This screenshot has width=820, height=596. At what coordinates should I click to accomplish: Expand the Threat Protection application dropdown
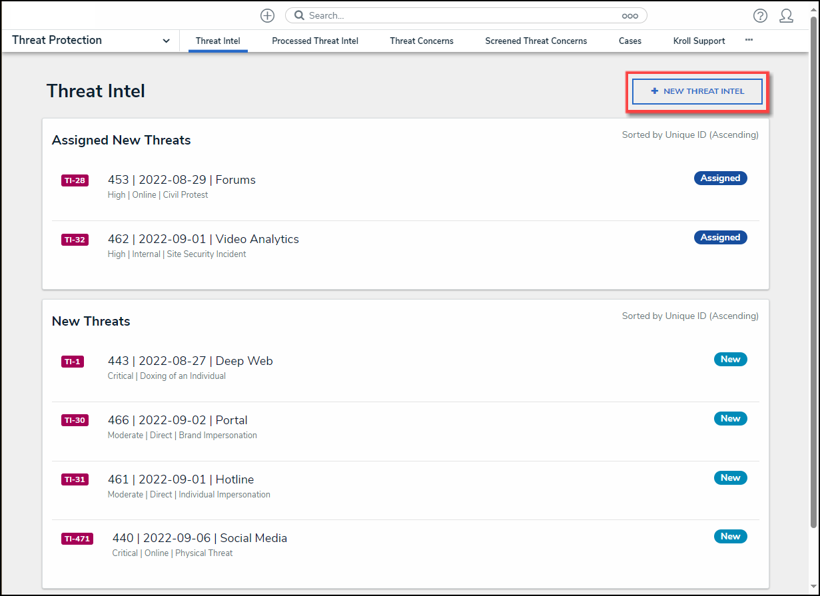click(166, 41)
